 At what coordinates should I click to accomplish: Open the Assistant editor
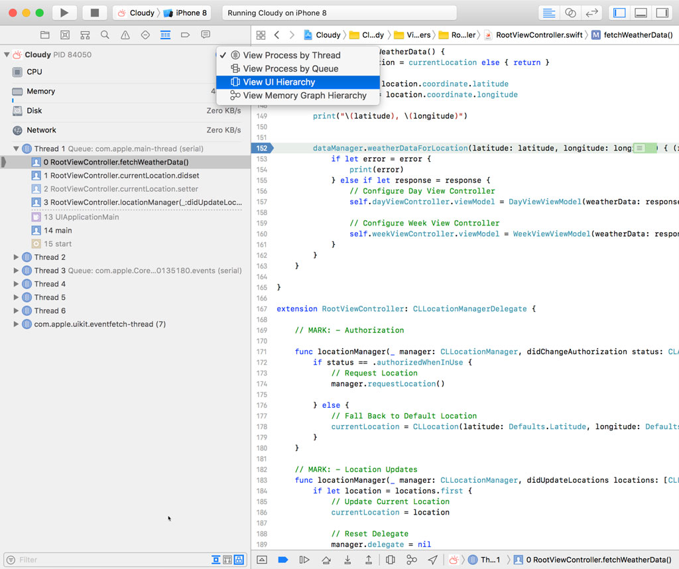point(570,13)
